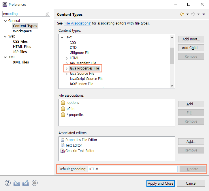Click the content types scroll-down arrow
Screen dimensions: 209x191
(172, 86)
